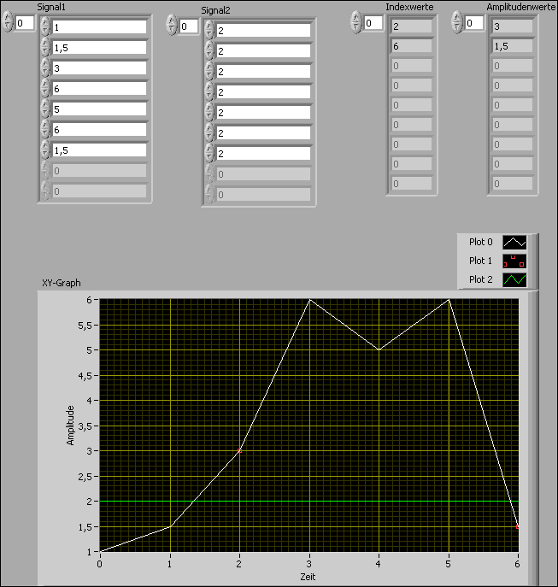Click the Signal2 array index field
The image size is (558, 587).
[189, 26]
